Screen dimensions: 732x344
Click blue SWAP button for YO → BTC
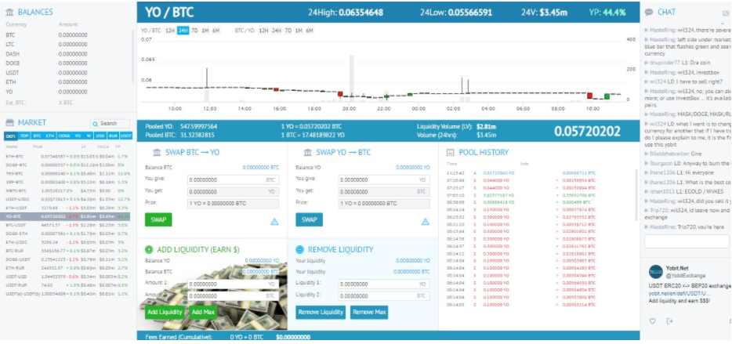(x=309, y=219)
